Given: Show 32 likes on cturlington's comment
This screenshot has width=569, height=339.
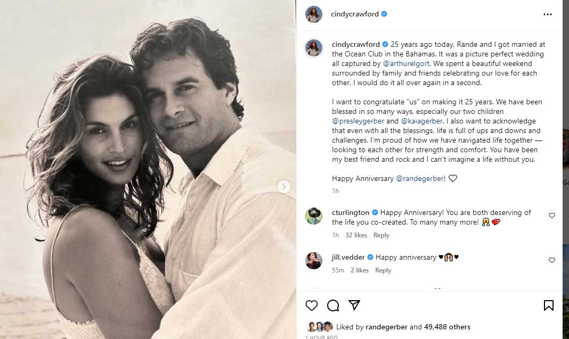Looking at the screenshot, I should 356,235.
